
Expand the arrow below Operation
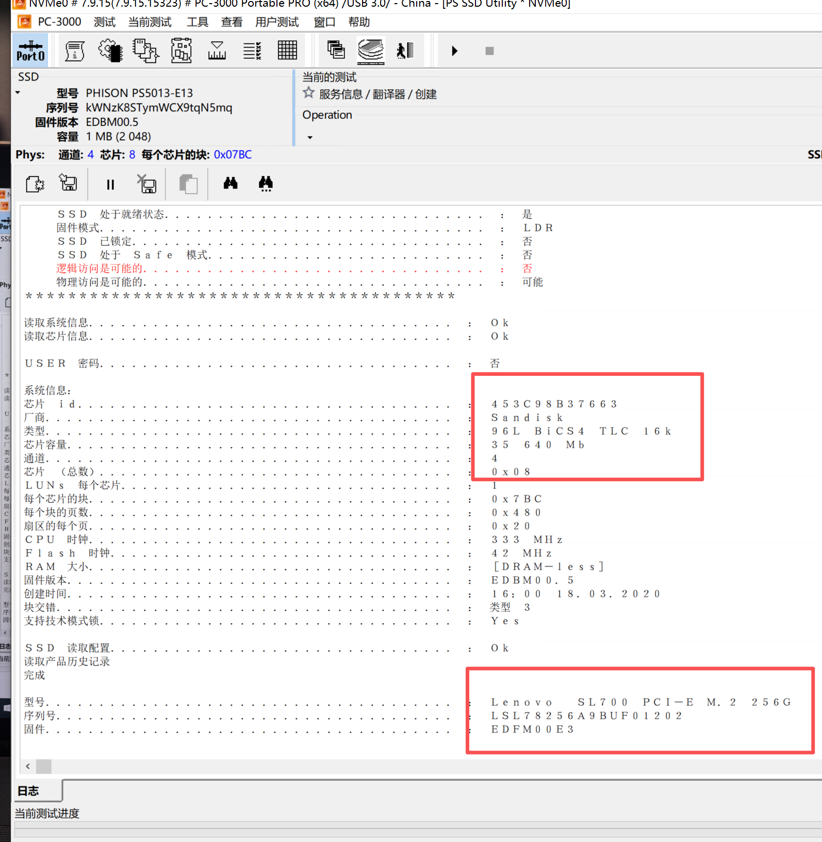310,137
